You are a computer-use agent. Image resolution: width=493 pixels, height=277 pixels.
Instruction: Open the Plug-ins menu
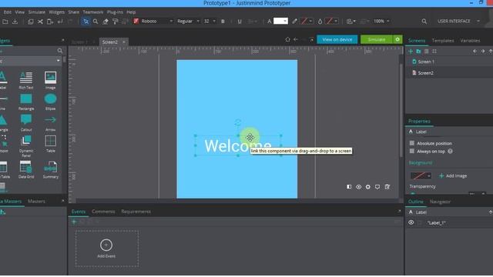(x=115, y=12)
